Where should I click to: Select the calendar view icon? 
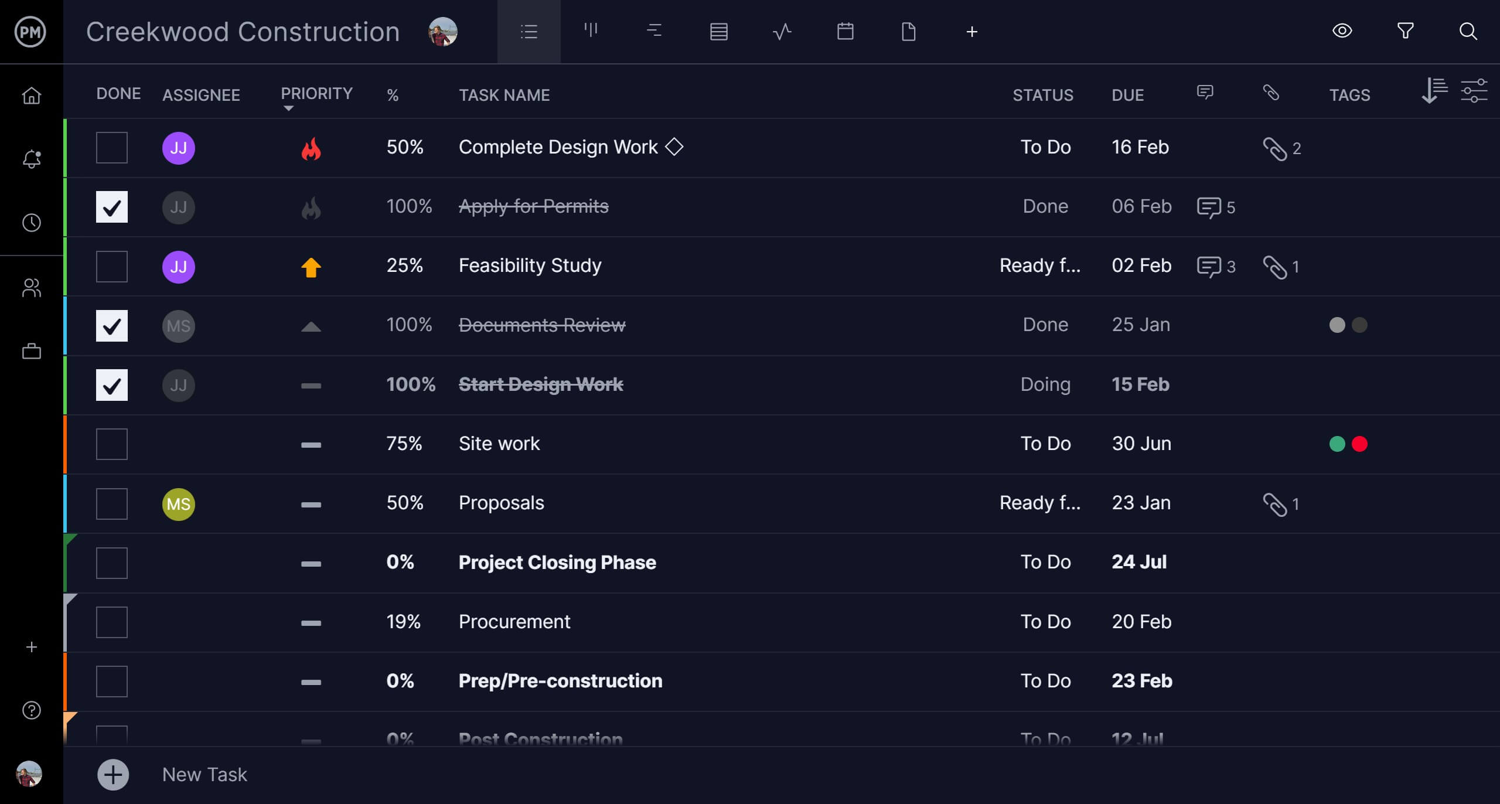pyautogui.click(x=844, y=32)
